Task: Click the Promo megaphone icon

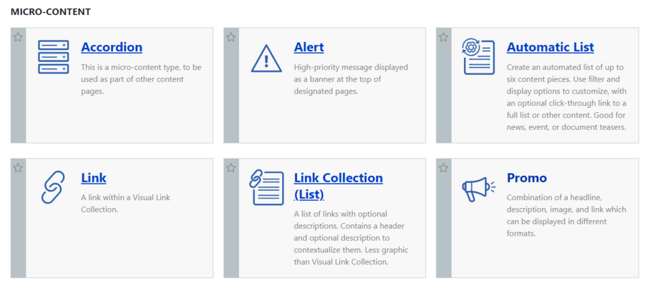Action: [479, 189]
